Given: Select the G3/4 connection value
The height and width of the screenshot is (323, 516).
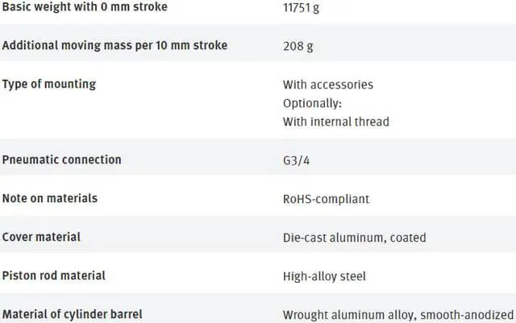Looking at the screenshot, I should click(x=297, y=160).
